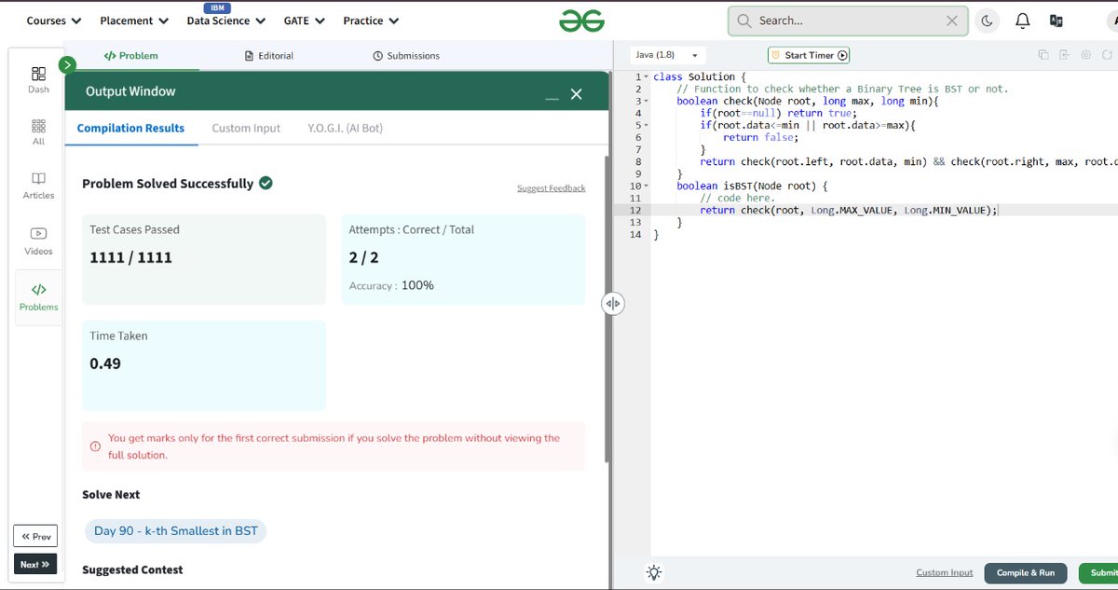Switch to the Editorial tab
This screenshot has height=590, width=1118.
tap(269, 55)
